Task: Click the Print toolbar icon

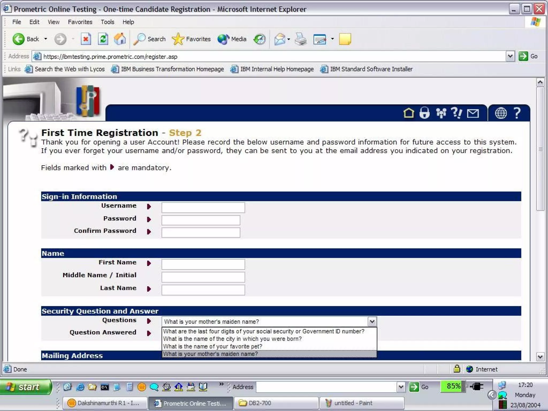Action: click(300, 39)
